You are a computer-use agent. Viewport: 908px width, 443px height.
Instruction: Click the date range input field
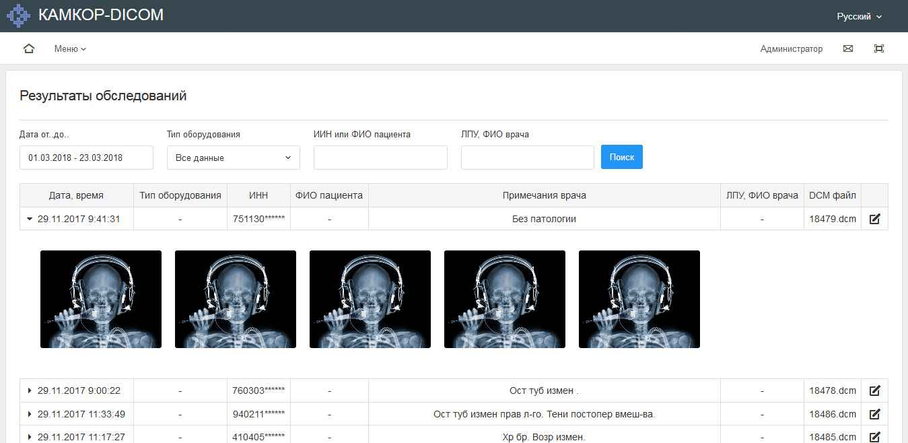86,158
